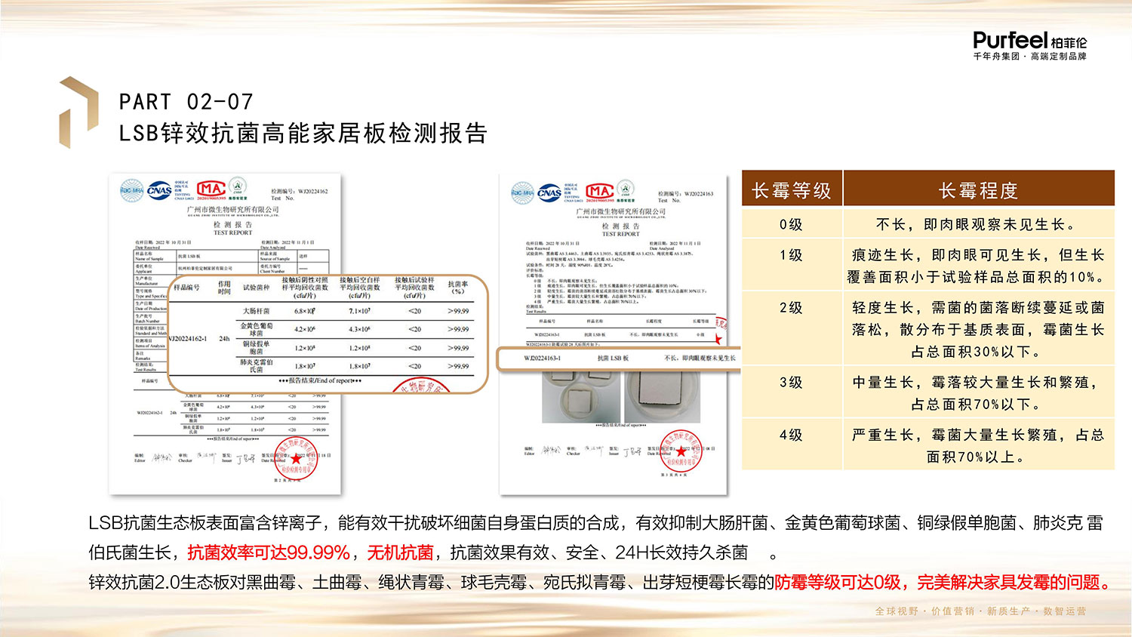Select the tagline 千年舟集团 · 高端定制品牌
This screenshot has width=1132, height=637.
tap(1029, 57)
